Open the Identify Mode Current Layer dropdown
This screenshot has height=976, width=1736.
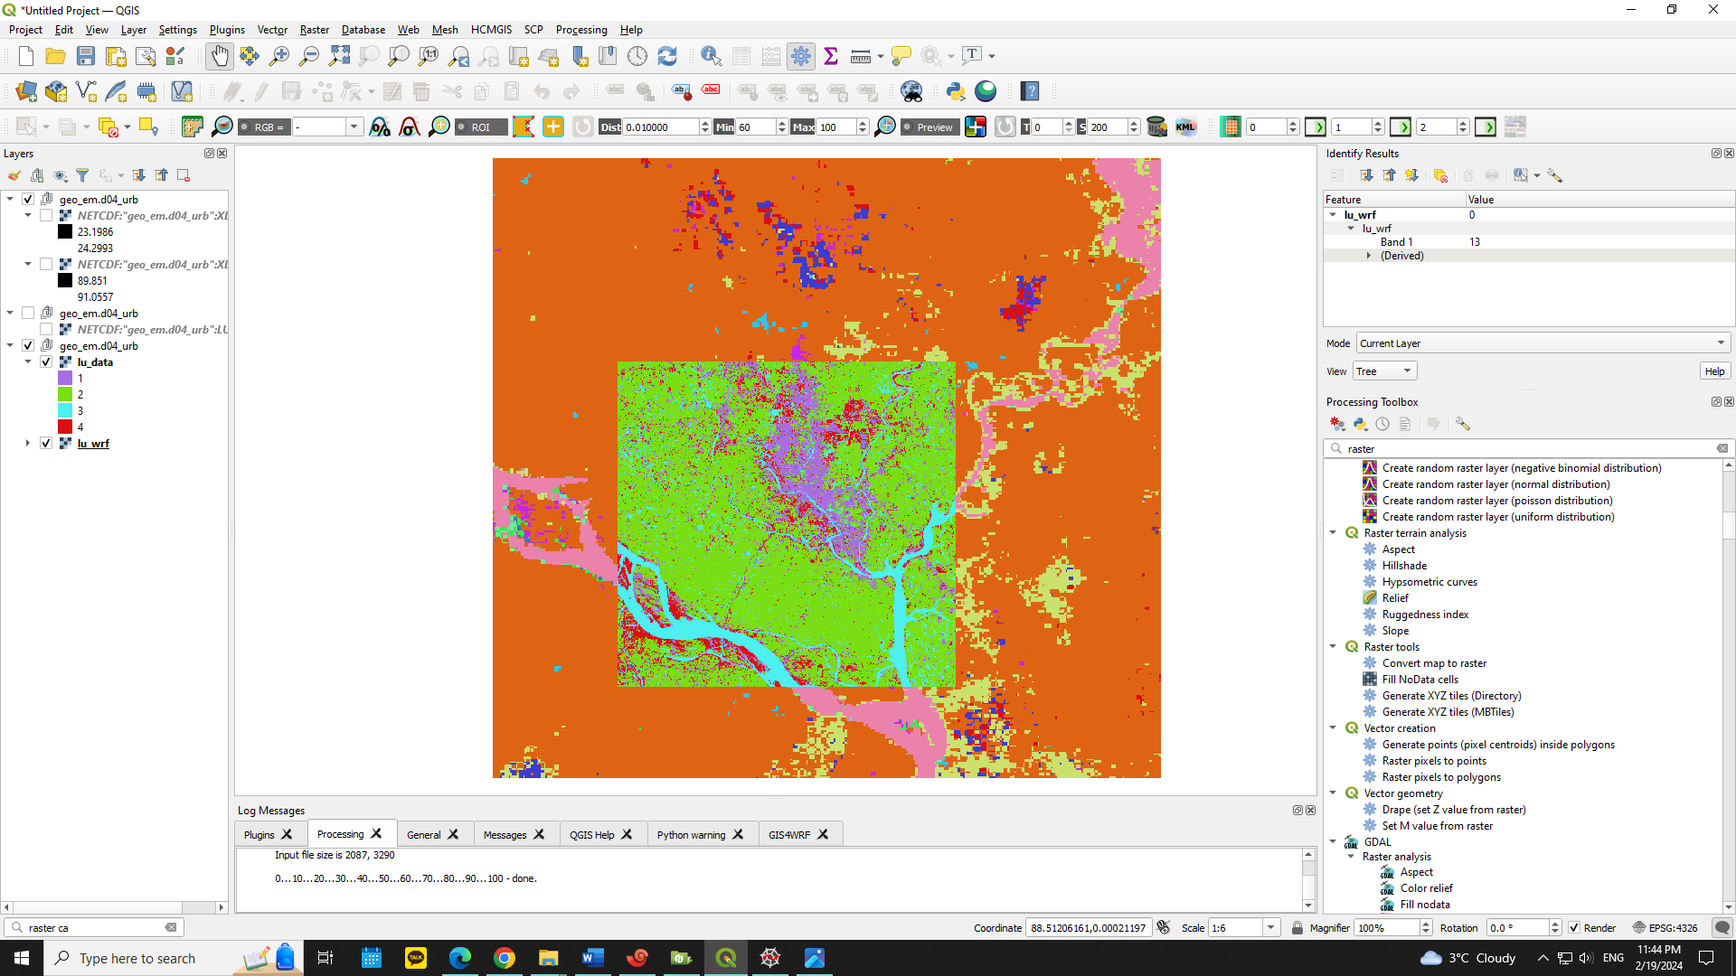pos(1543,343)
